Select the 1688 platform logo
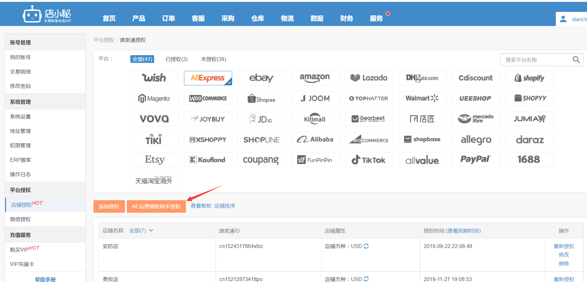Screen dimensions: 587x282 pos(530,159)
